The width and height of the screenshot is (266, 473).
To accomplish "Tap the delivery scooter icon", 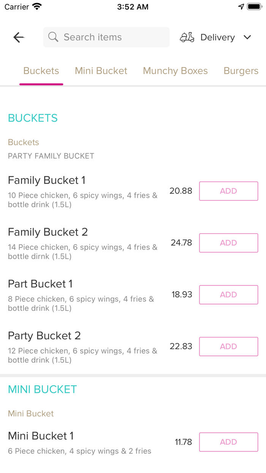I will tap(187, 37).
